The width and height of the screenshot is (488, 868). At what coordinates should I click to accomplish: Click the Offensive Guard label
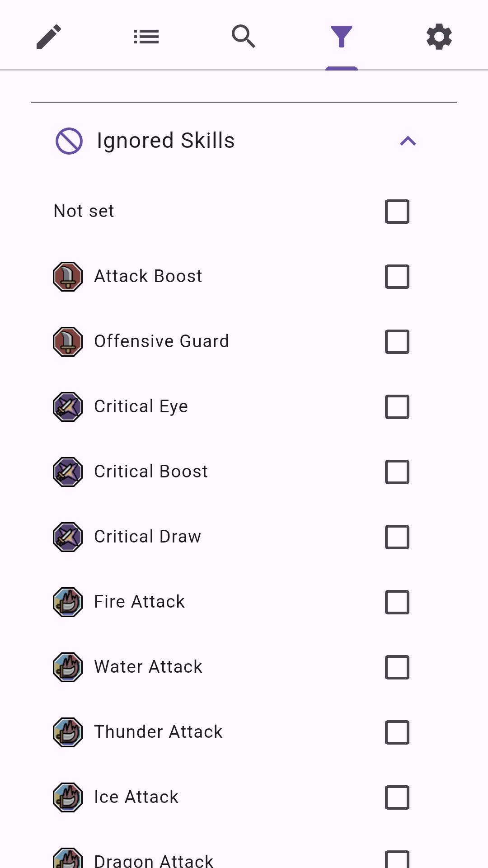161,342
